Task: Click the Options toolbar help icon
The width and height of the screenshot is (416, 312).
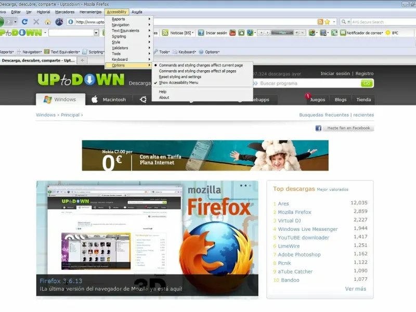Action: point(201,52)
